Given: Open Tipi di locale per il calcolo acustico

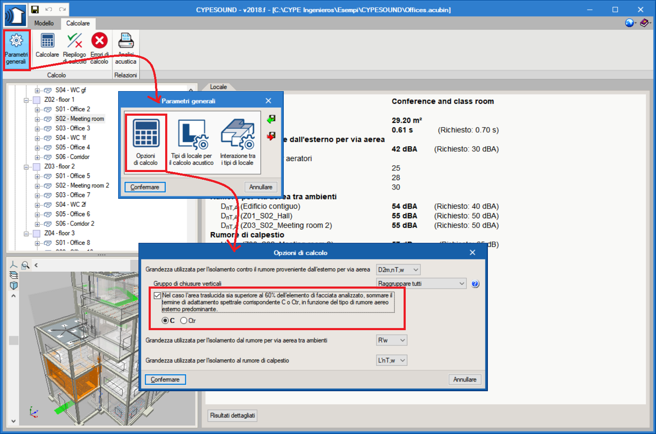Looking at the screenshot, I should click(191, 142).
